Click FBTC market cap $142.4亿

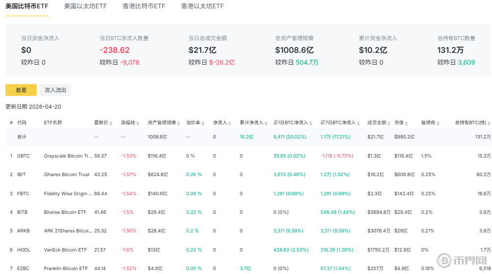pyautogui.click(x=404, y=193)
